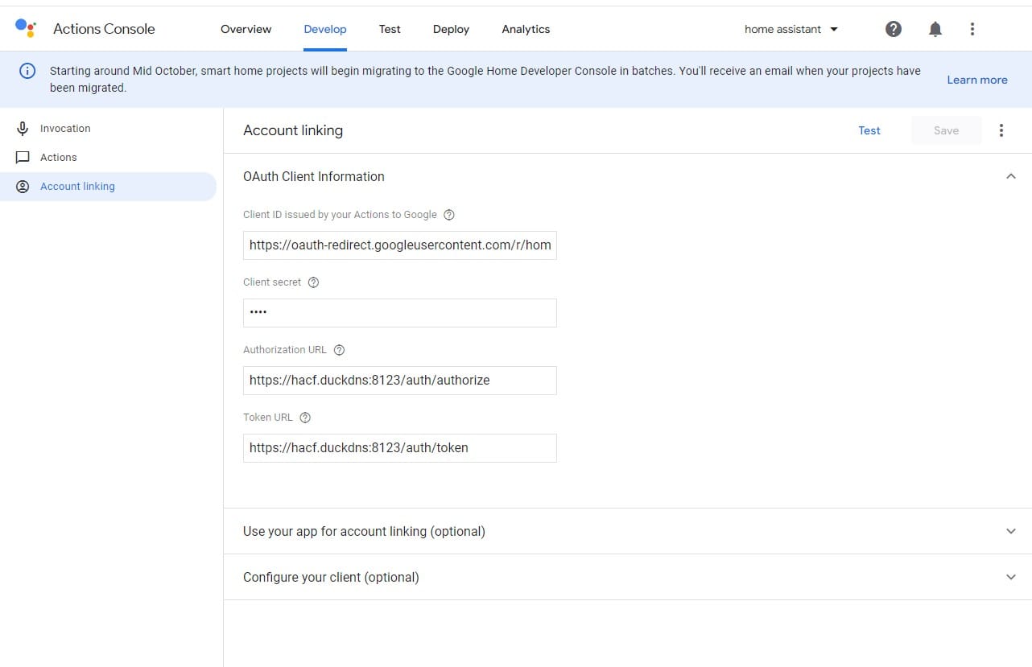
Task: Open the help question mark icon
Action: (894, 29)
